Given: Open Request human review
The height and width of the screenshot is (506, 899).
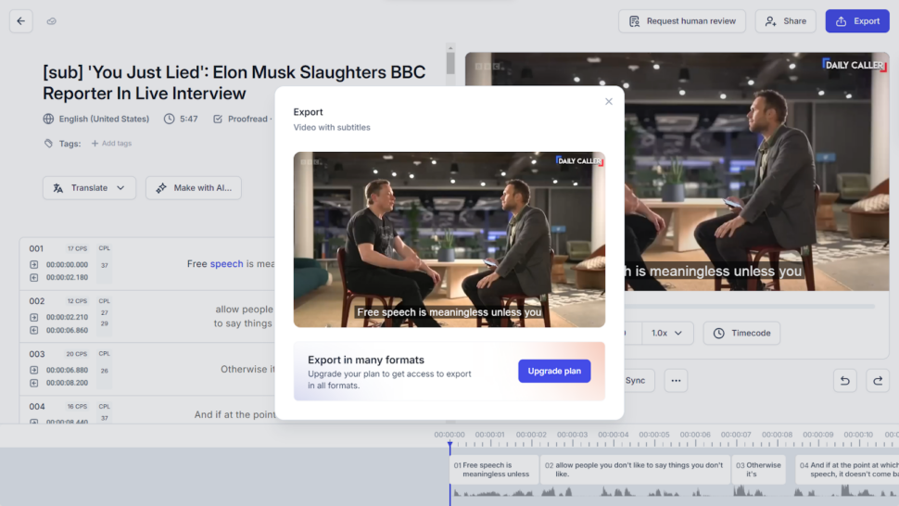Looking at the screenshot, I should point(682,21).
